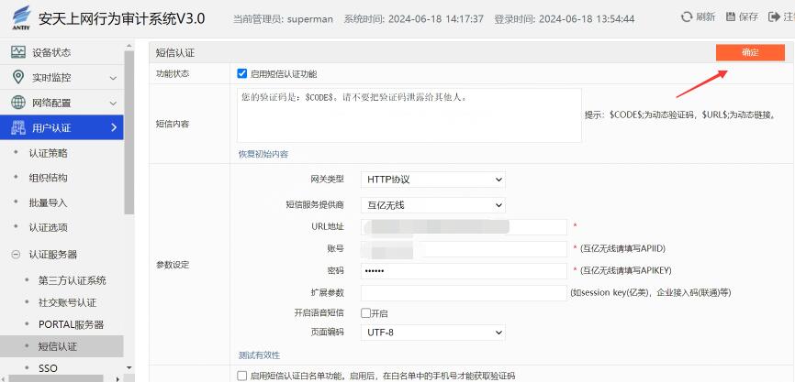This screenshot has height=382, width=795.
Task: Click the 设备状态 monitor icon
Action: coord(17,53)
